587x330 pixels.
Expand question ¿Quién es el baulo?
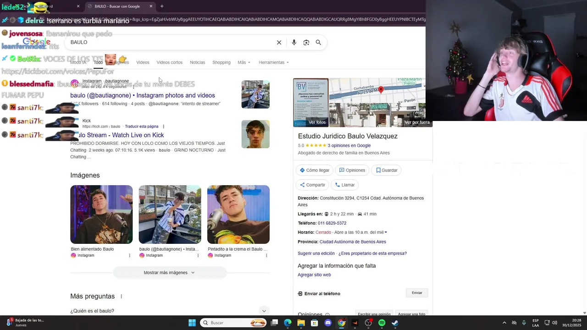(170, 311)
